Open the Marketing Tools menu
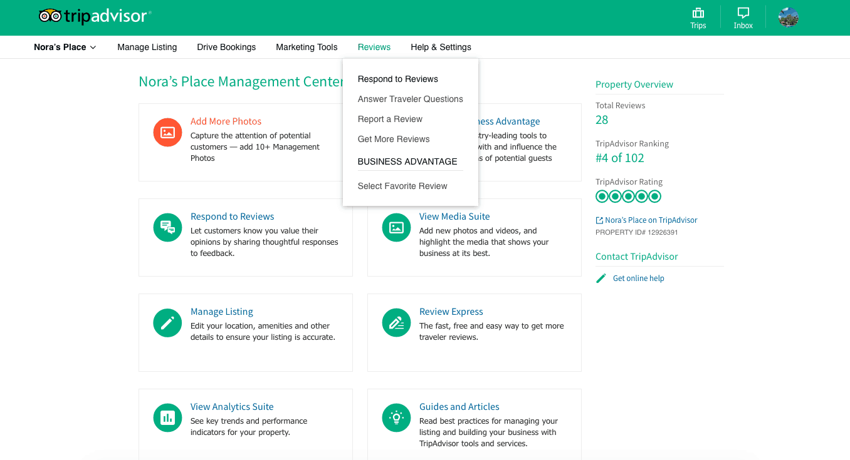 coord(307,47)
